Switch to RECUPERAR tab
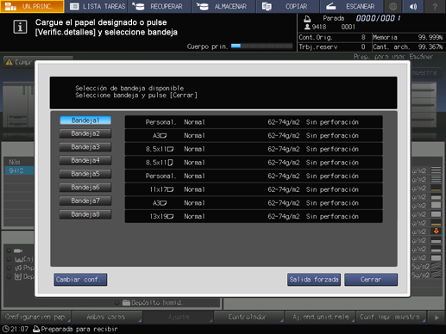 coord(160,6)
